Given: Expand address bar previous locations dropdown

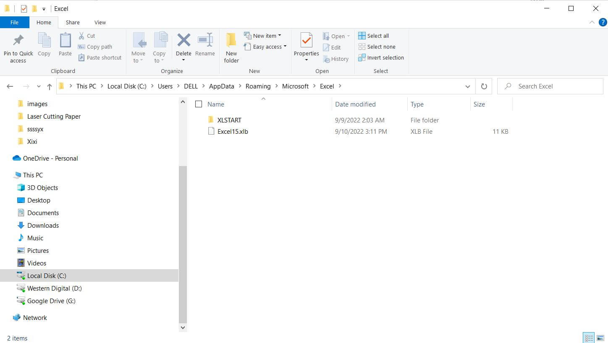Looking at the screenshot, I should [x=468, y=86].
